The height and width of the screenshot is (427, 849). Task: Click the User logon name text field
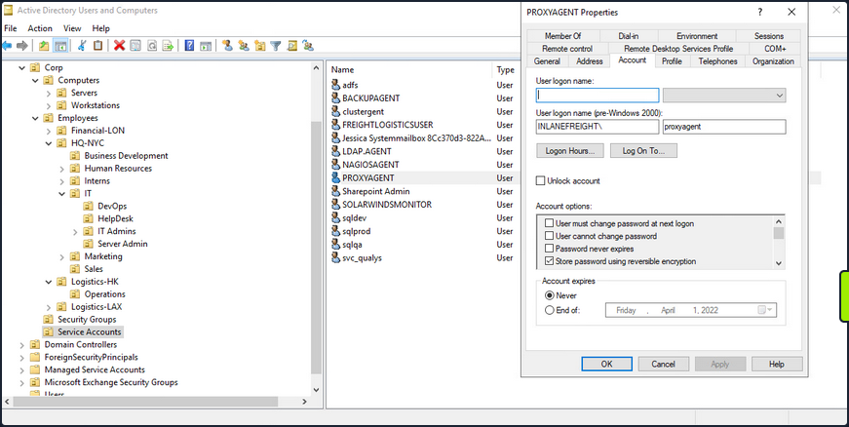click(x=598, y=96)
